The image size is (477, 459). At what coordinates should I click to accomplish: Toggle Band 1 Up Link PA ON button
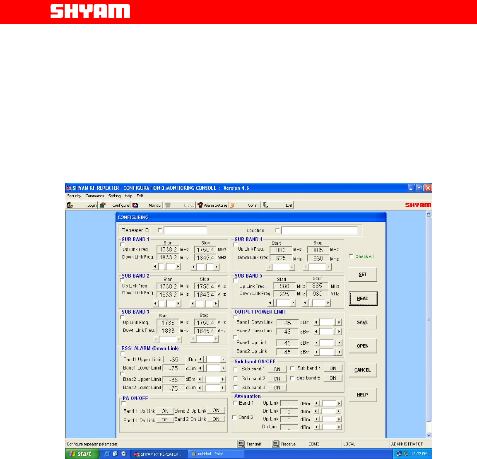click(x=165, y=411)
